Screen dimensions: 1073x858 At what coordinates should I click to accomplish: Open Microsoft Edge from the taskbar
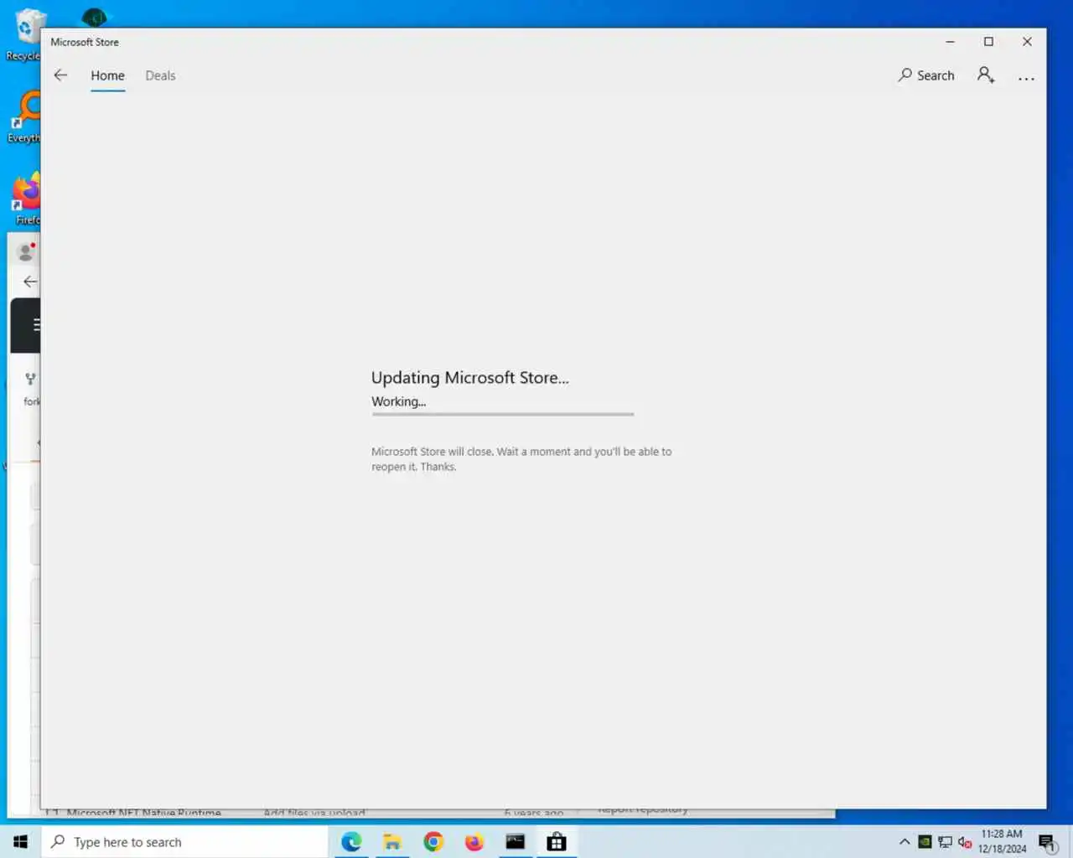(351, 842)
